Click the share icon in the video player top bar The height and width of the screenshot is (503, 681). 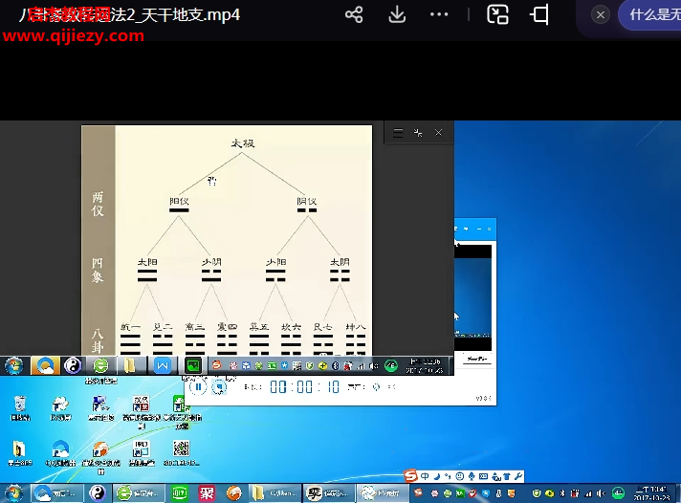click(x=354, y=14)
